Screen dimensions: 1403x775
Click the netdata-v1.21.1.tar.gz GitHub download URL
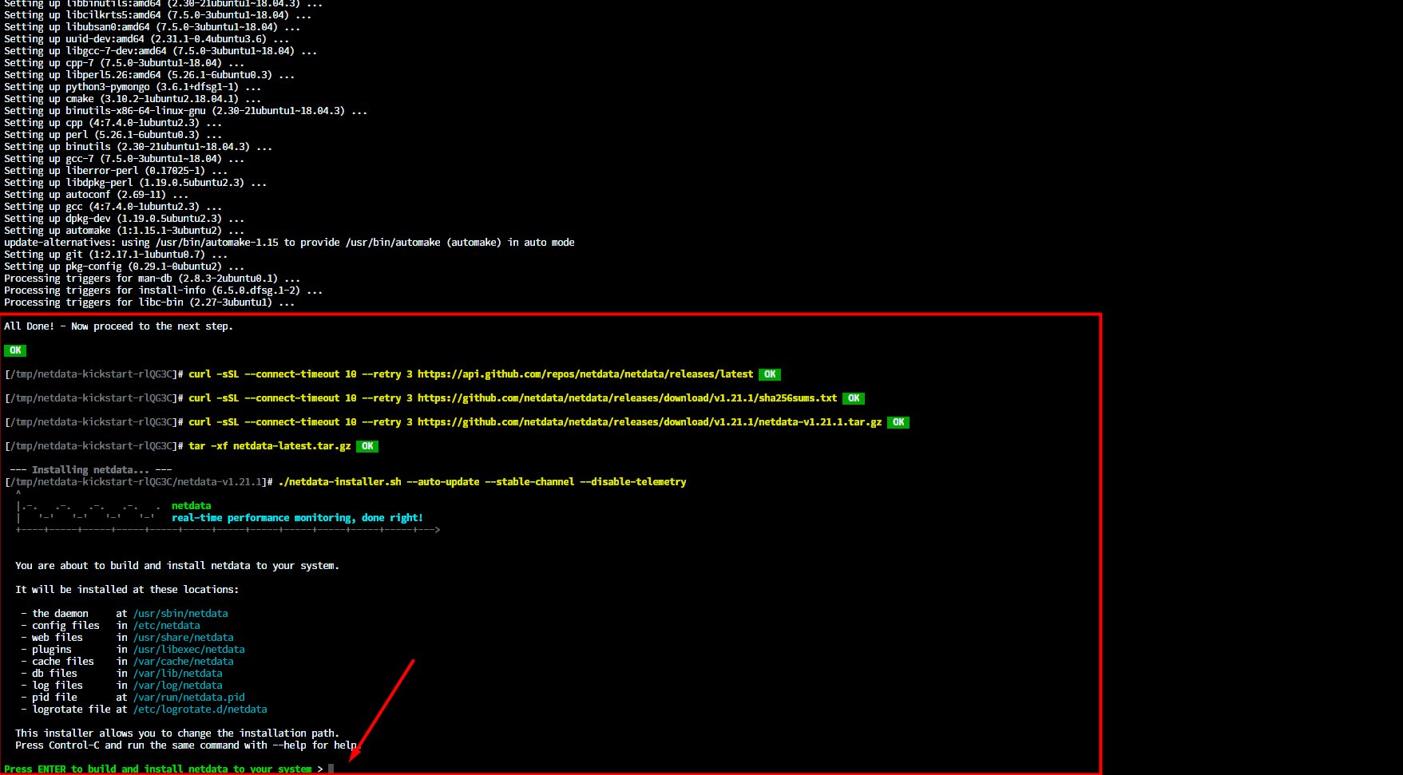click(650, 422)
